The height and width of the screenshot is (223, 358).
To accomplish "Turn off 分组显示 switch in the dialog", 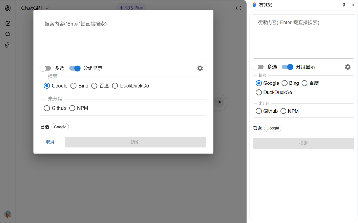I will (x=75, y=68).
